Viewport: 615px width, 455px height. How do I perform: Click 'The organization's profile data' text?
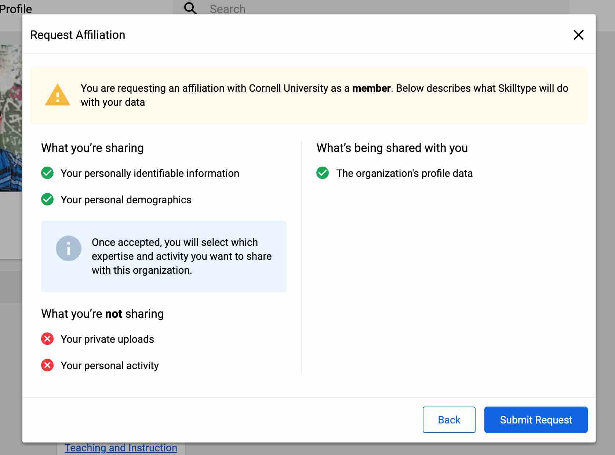[x=404, y=173]
